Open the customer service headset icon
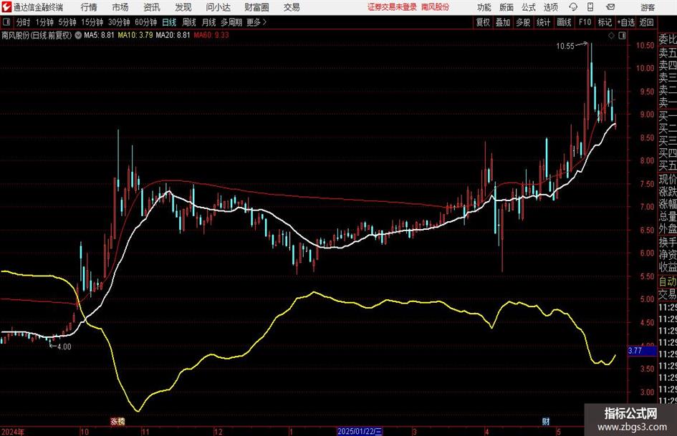The width and height of the screenshot is (677, 436). [573, 7]
